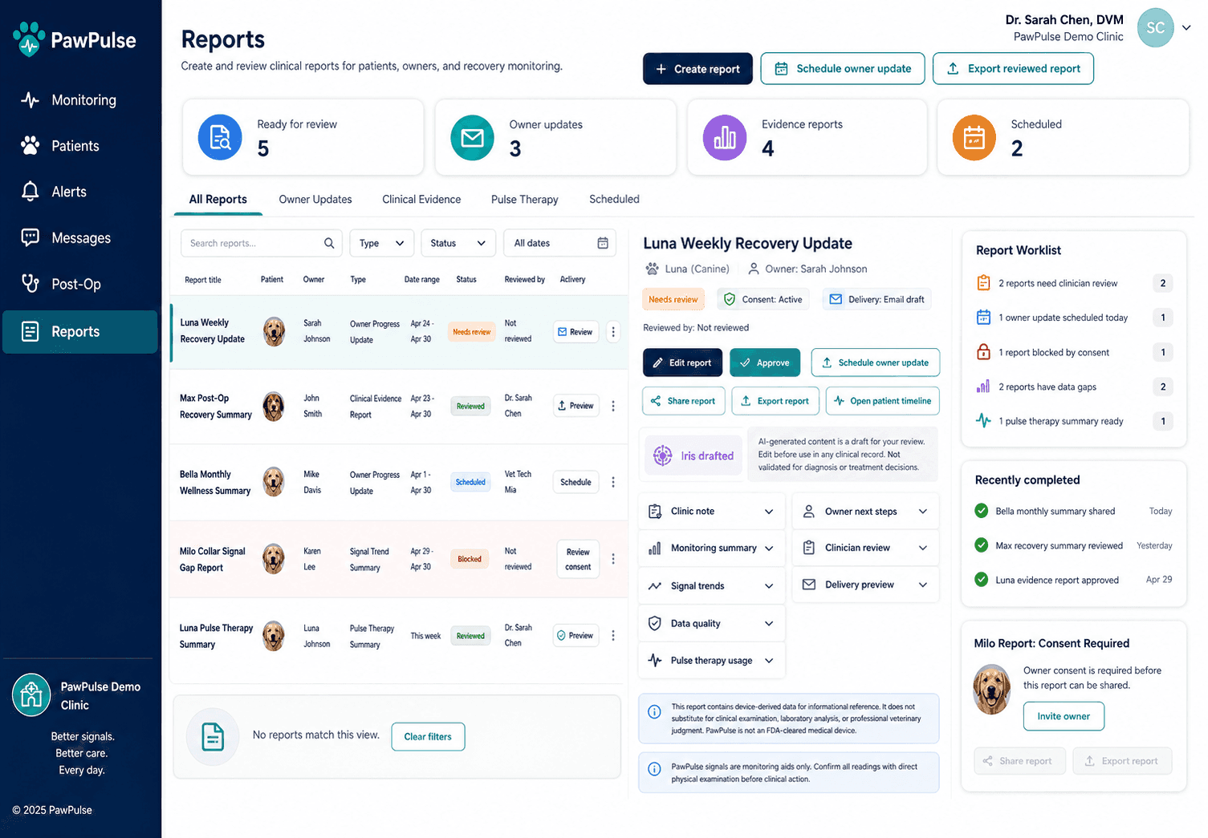Viewport: 1208px width, 838px height.
Task: Navigate to Post-Op page
Action: pyautogui.click(x=80, y=284)
